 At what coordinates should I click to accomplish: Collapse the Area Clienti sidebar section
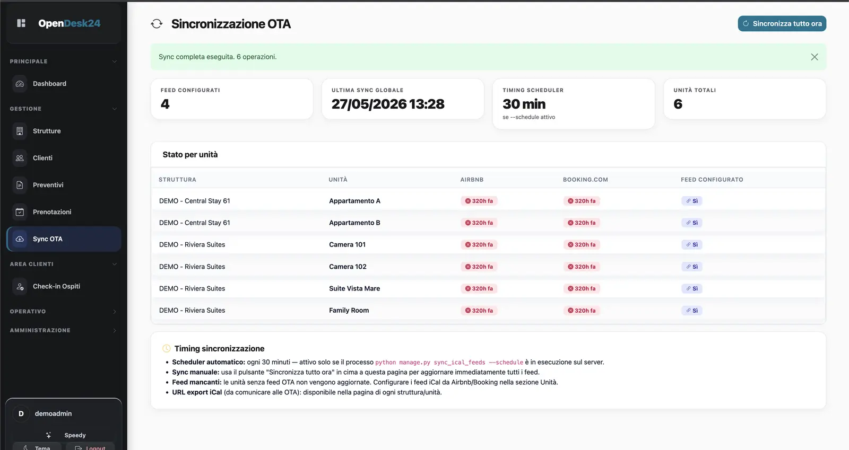point(63,264)
